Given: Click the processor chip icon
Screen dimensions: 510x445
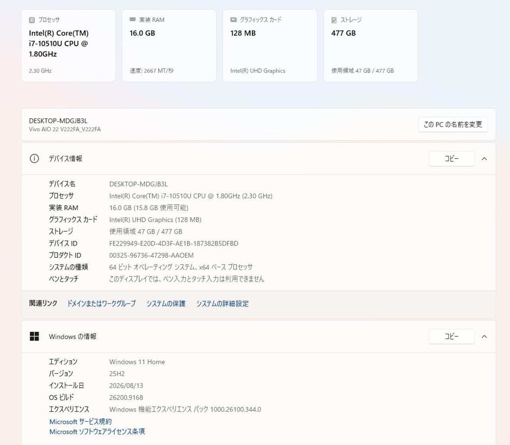Looking at the screenshot, I should (x=32, y=20).
